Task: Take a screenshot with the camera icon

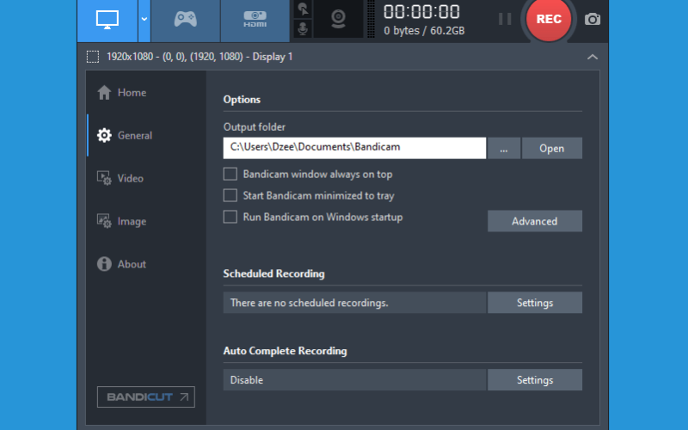Action: 593,19
